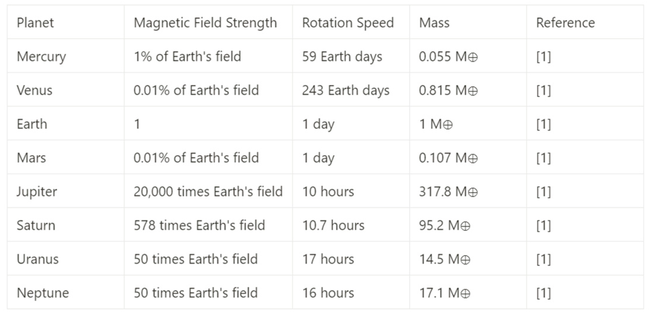This screenshot has width=653, height=318.
Task: Click the [1] reference beside Earth's mass
Action: tap(544, 124)
